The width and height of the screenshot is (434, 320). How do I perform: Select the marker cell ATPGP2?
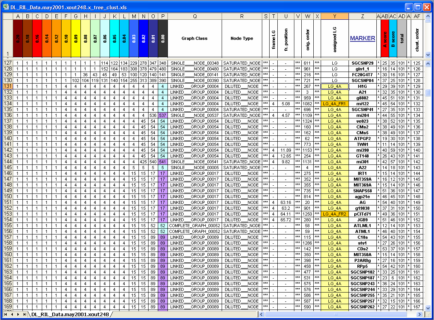point(362,139)
